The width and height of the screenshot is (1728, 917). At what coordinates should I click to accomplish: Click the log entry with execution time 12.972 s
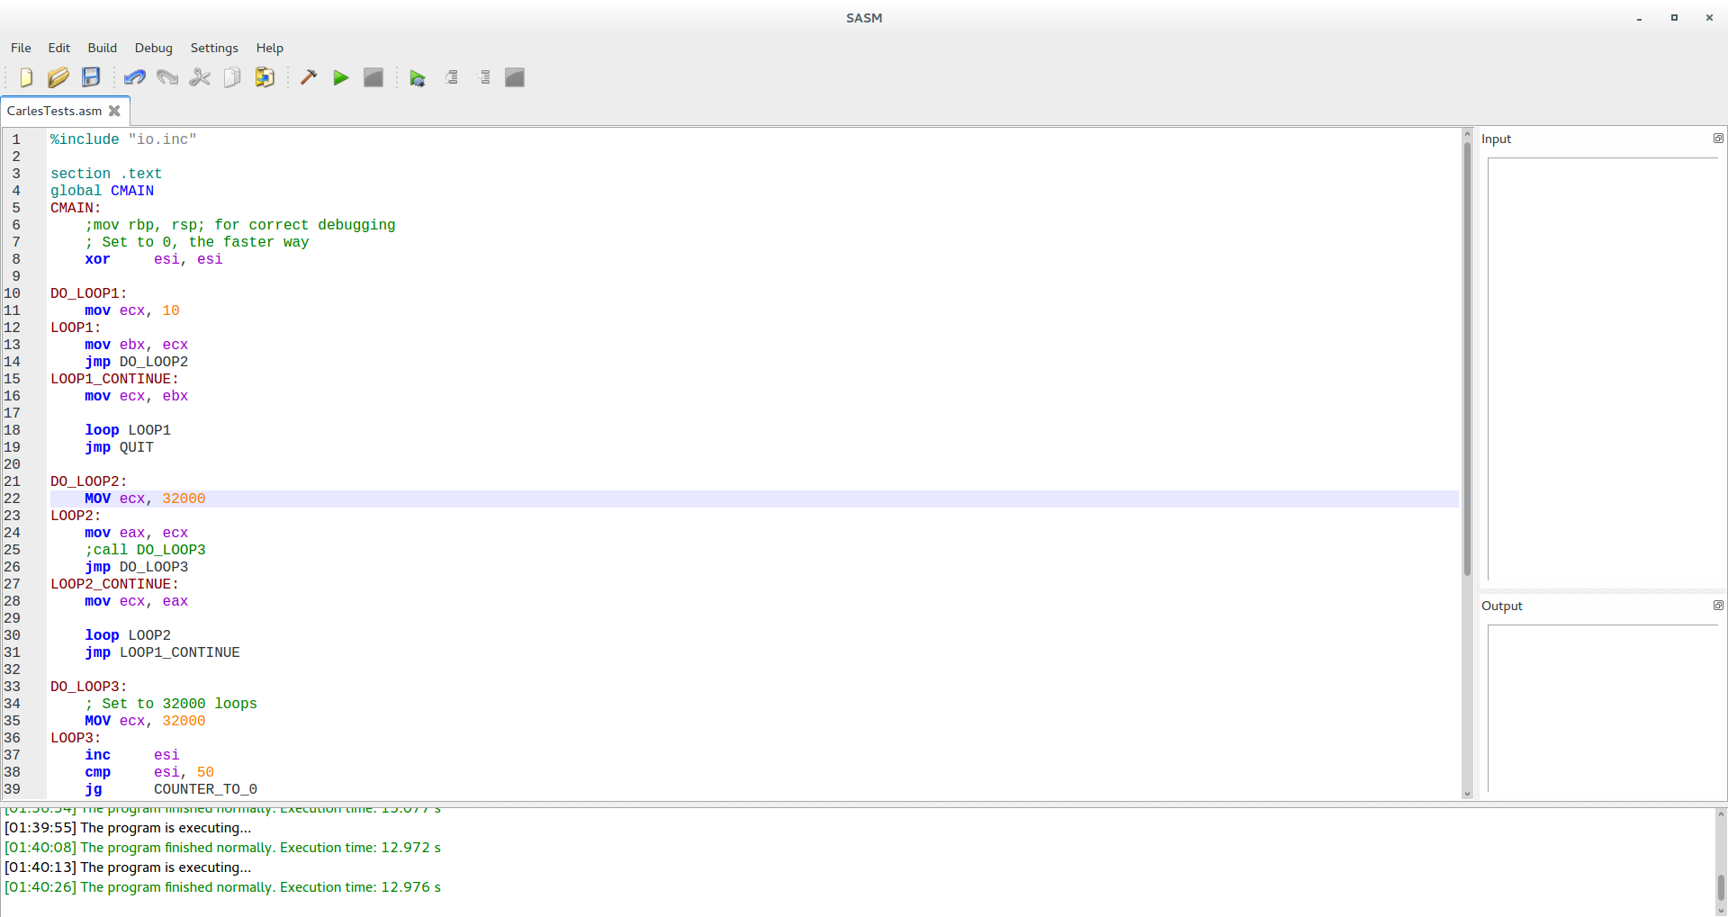pyautogui.click(x=222, y=848)
